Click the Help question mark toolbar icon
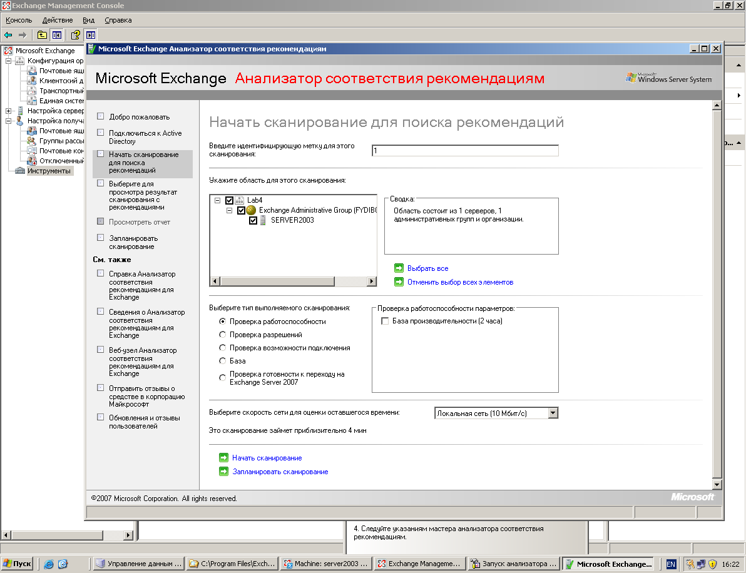The height and width of the screenshot is (573, 746). tap(75, 34)
